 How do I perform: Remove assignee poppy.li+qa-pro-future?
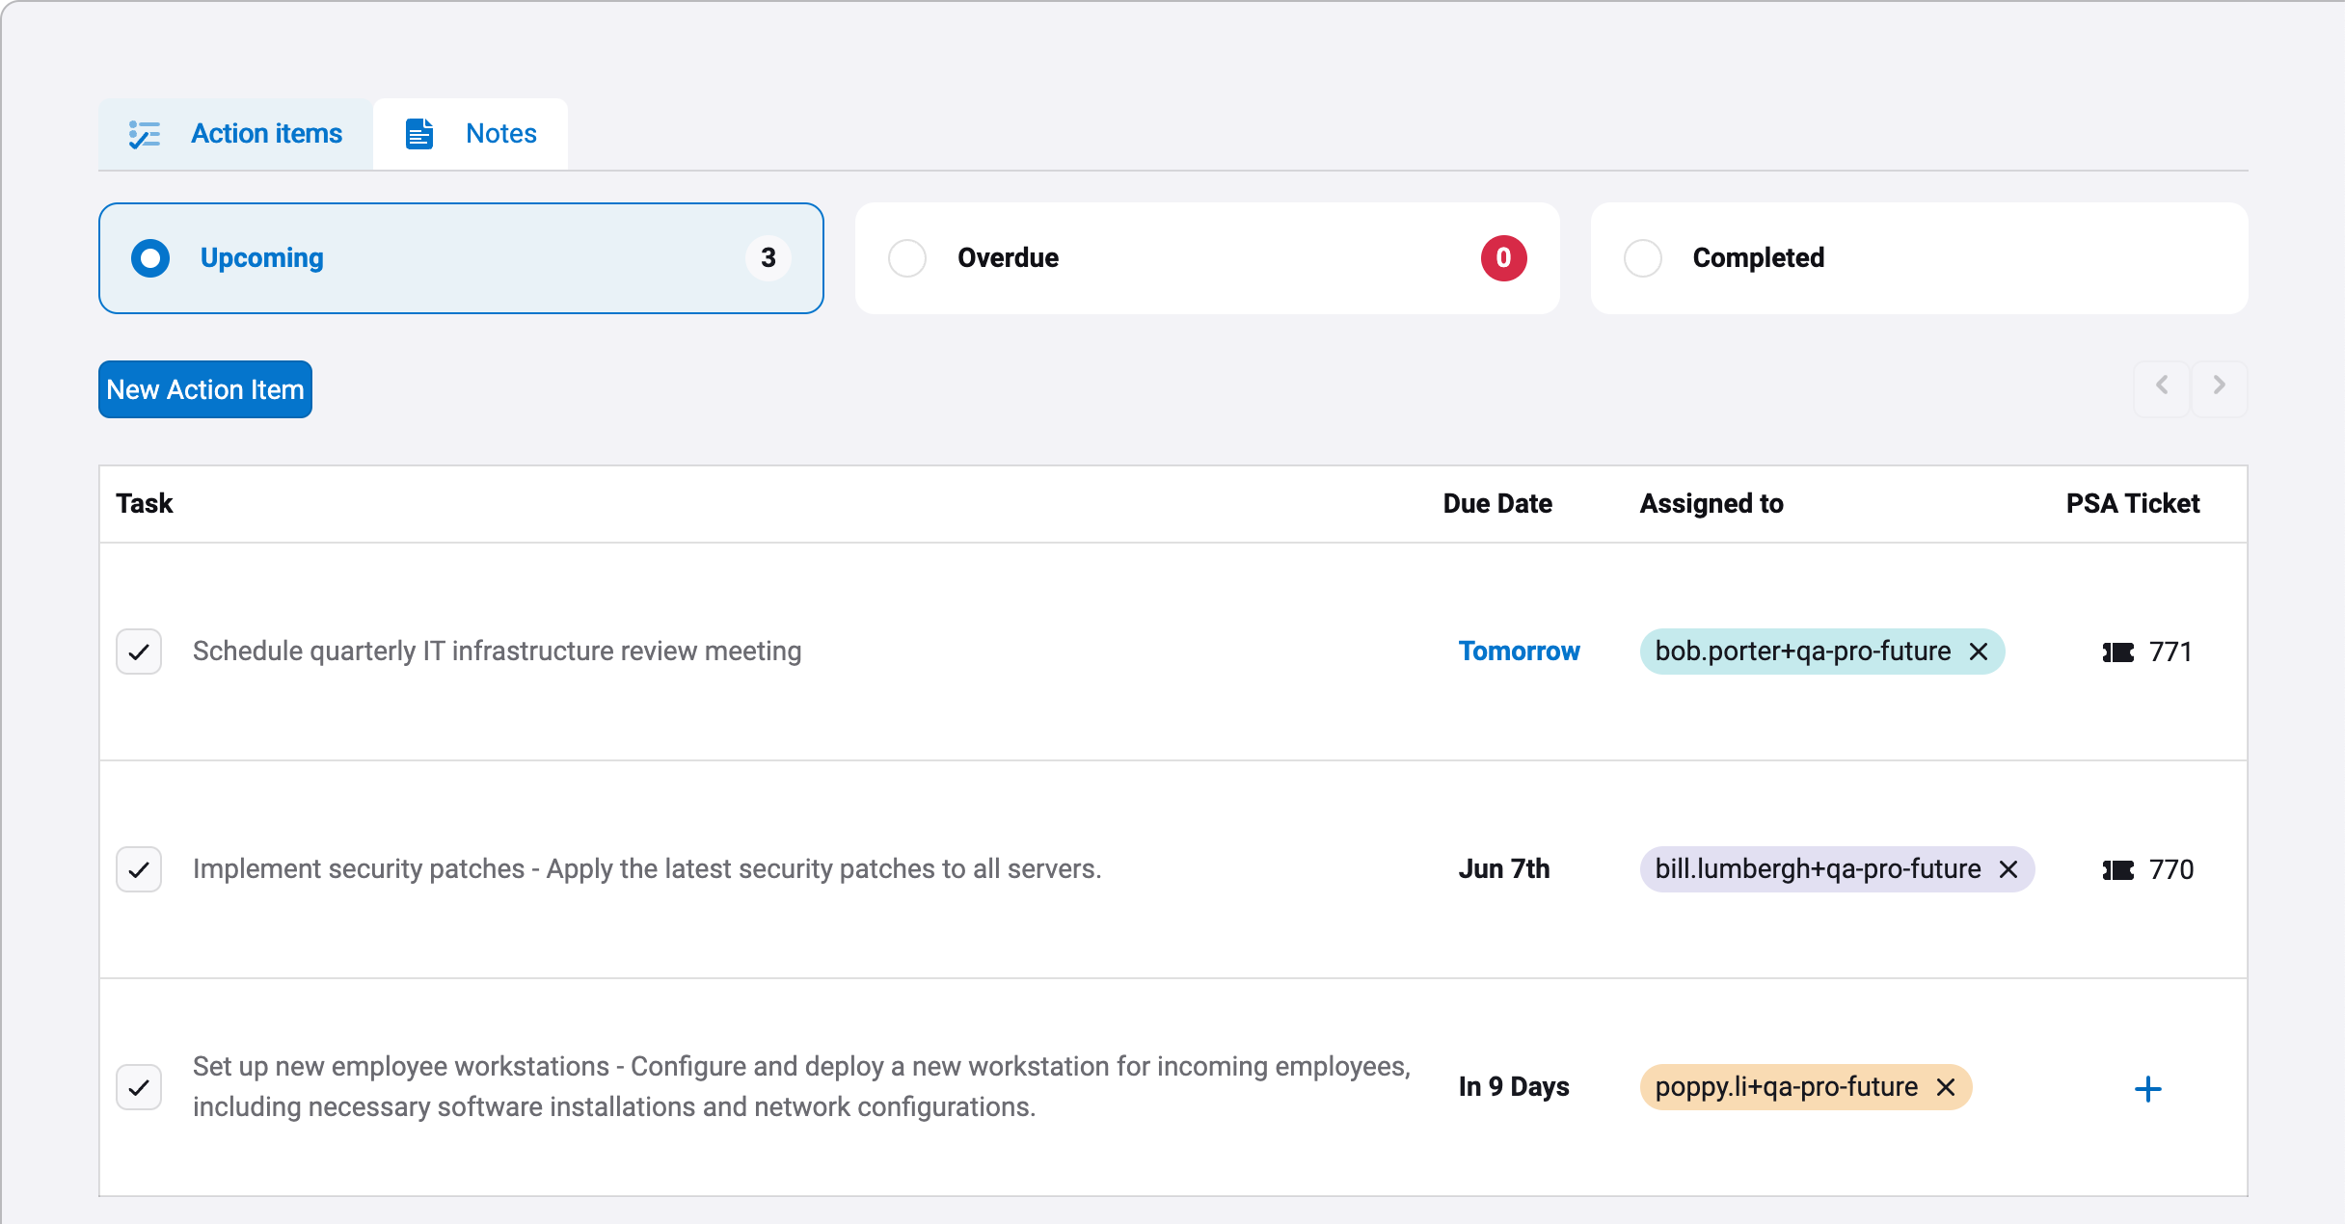click(x=1946, y=1087)
